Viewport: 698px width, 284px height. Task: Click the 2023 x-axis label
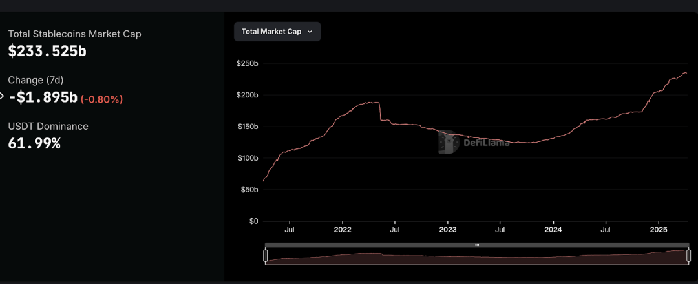click(x=447, y=230)
